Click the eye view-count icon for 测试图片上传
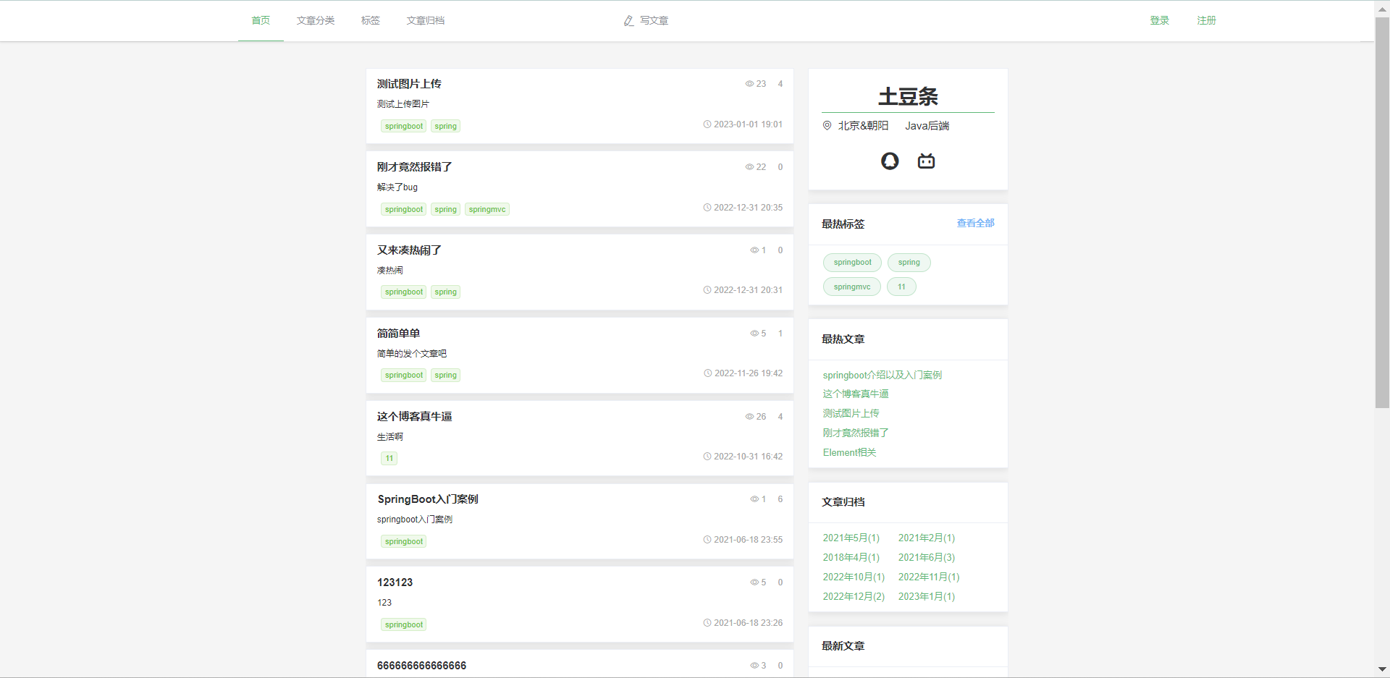 [750, 84]
